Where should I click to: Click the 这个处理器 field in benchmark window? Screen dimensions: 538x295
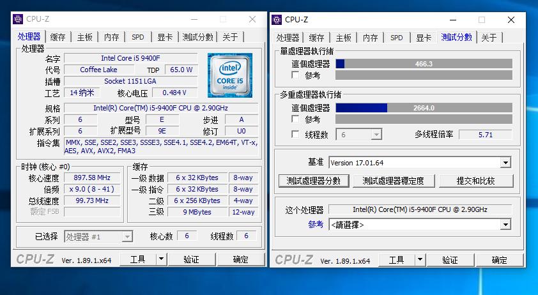pos(420,209)
